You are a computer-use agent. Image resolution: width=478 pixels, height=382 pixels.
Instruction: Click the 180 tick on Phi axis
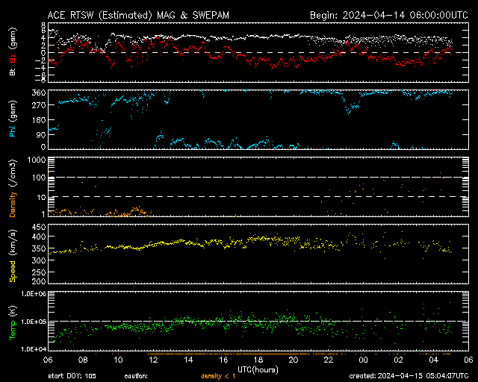39,120
